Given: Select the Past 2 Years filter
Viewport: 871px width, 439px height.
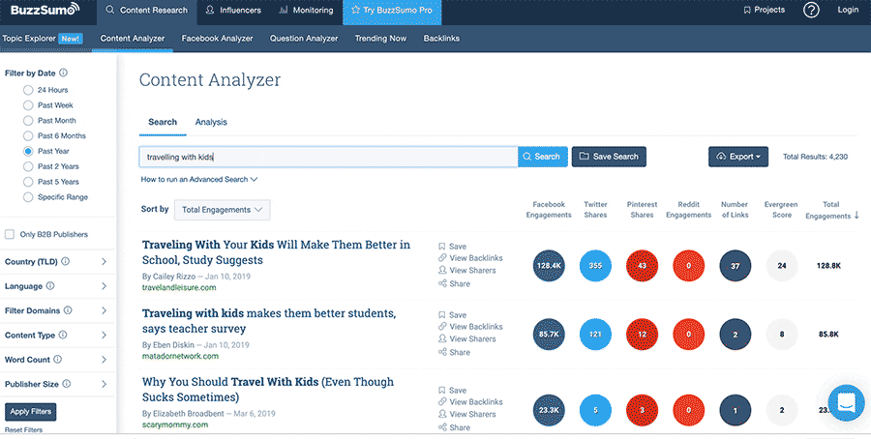Looking at the screenshot, I should click(x=28, y=166).
